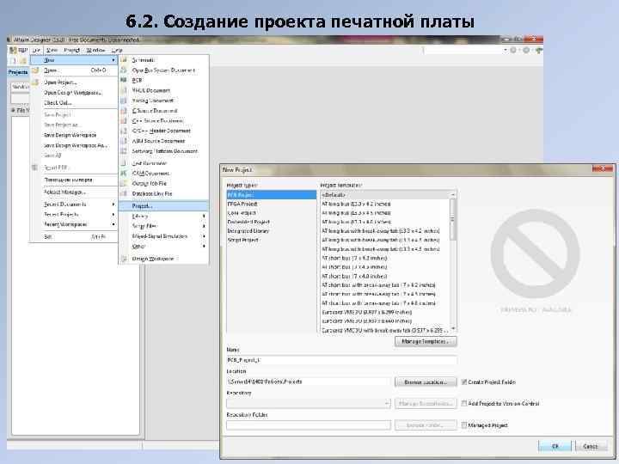The image size is (619, 464).
Task: Confirm the New Project dialog with OK
Action: point(555,446)
